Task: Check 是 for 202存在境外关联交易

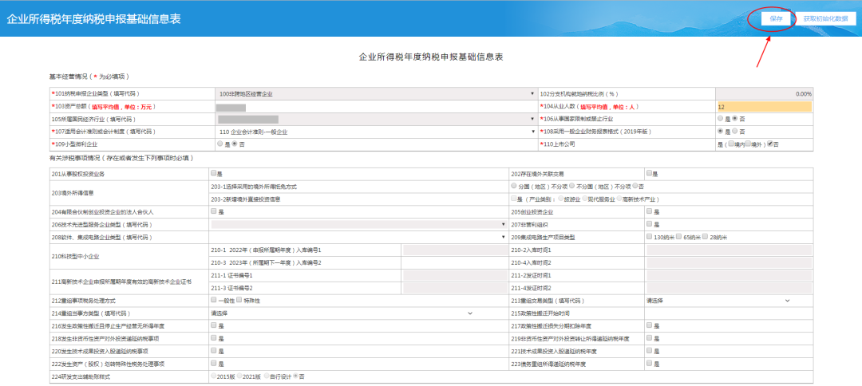Action: (x=649, y=173)
